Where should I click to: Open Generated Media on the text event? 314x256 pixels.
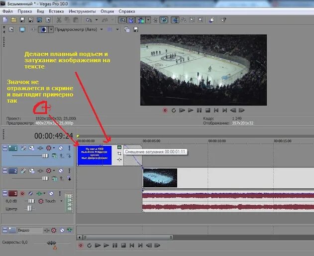pos(119,147)
